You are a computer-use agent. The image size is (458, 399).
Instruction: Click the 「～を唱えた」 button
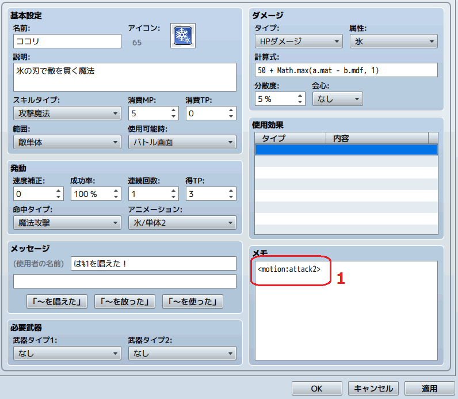point(57,301)
